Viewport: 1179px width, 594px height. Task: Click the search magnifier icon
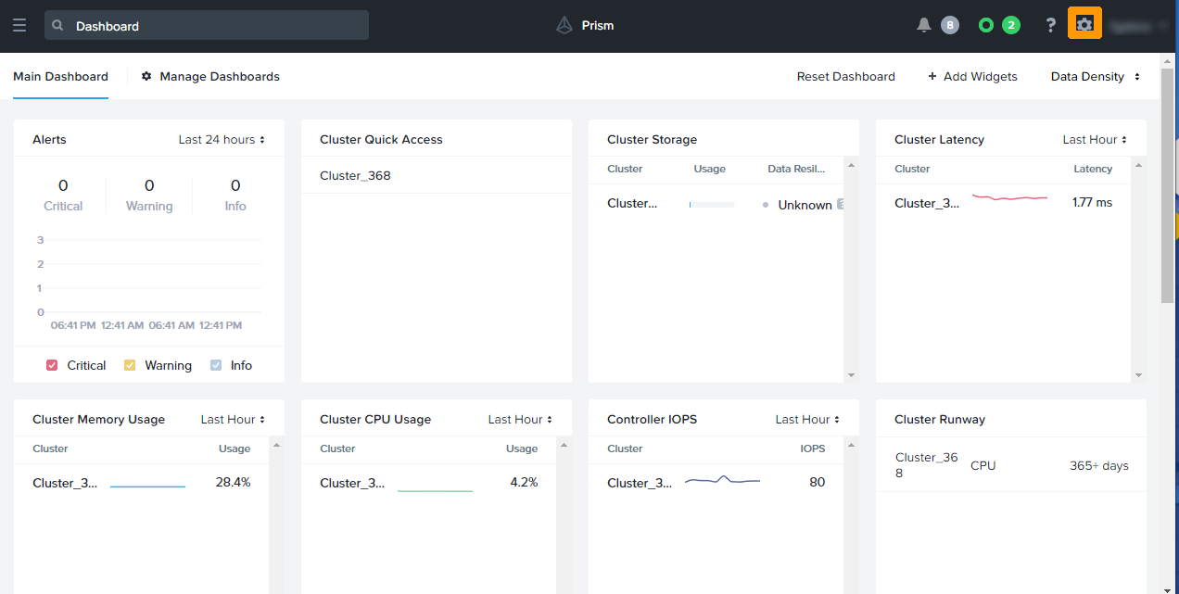pos(57,25)
